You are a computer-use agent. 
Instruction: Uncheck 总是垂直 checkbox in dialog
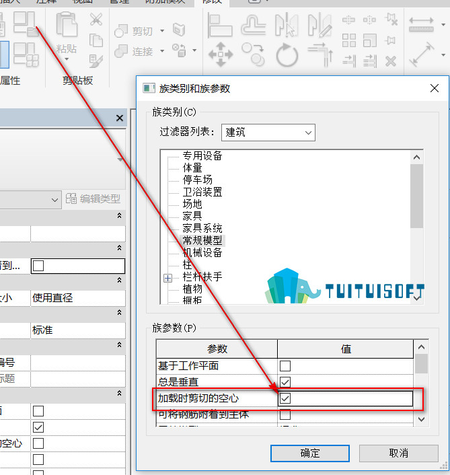pos(285,382)
